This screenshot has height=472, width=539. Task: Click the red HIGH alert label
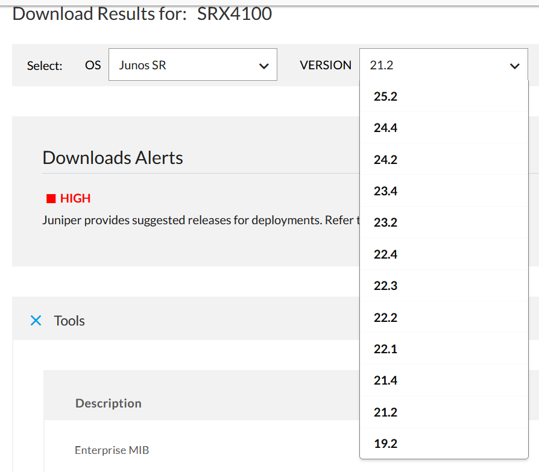point(75,198)
